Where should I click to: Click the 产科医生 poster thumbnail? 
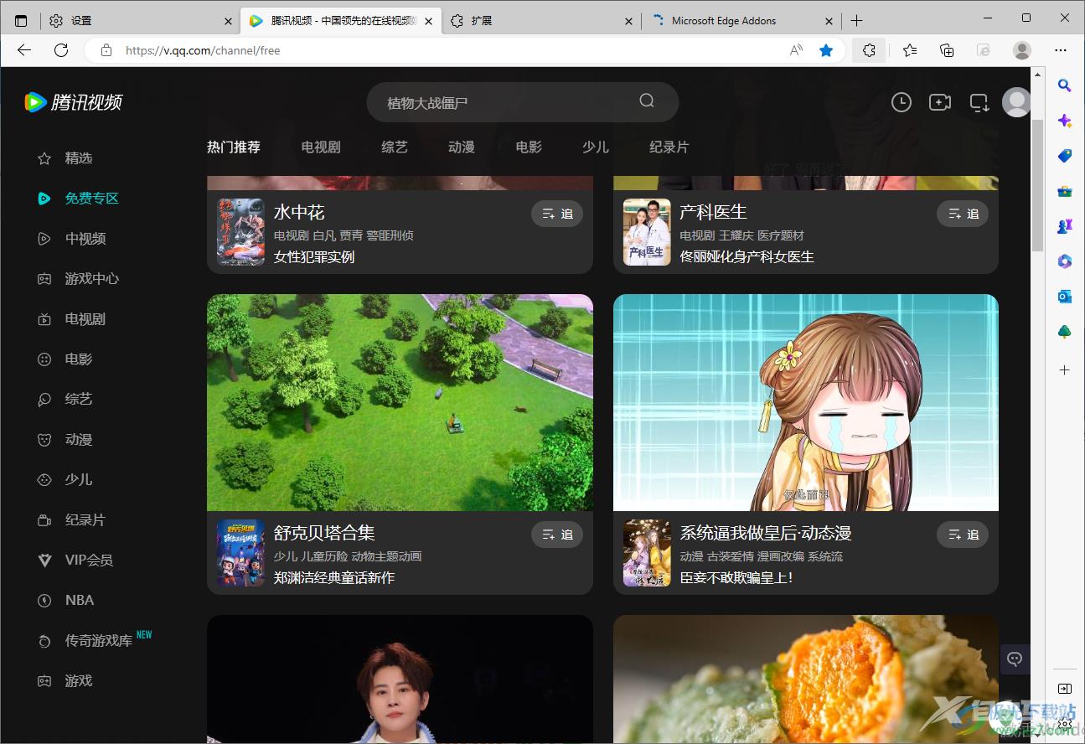tap(647, 232)
